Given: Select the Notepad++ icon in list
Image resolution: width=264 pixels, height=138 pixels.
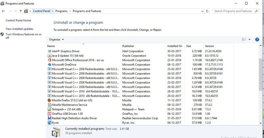Looking at the screenshot, I should pos(49,109).
